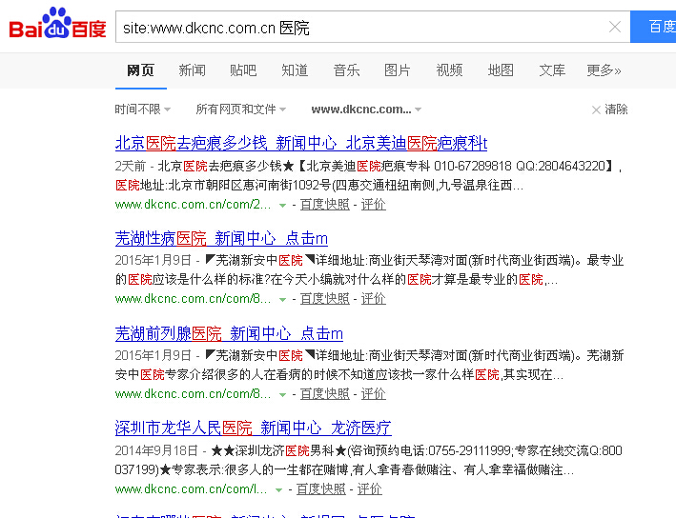Select the 网页 tab

[140, 70]
